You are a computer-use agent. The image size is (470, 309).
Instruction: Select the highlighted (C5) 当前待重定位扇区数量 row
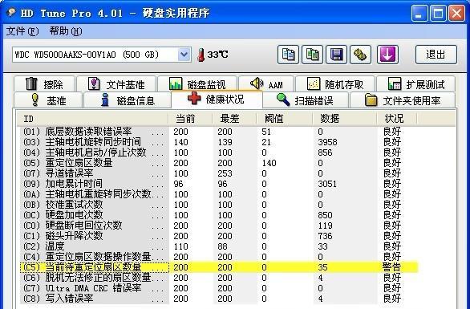point(219,267)
